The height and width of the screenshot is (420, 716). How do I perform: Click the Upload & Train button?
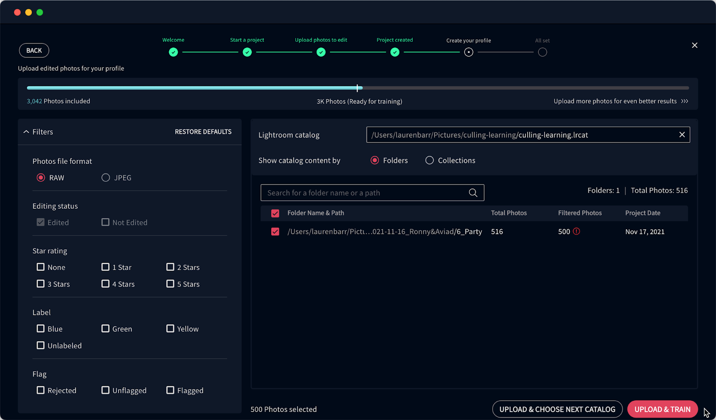pos(662,409)
